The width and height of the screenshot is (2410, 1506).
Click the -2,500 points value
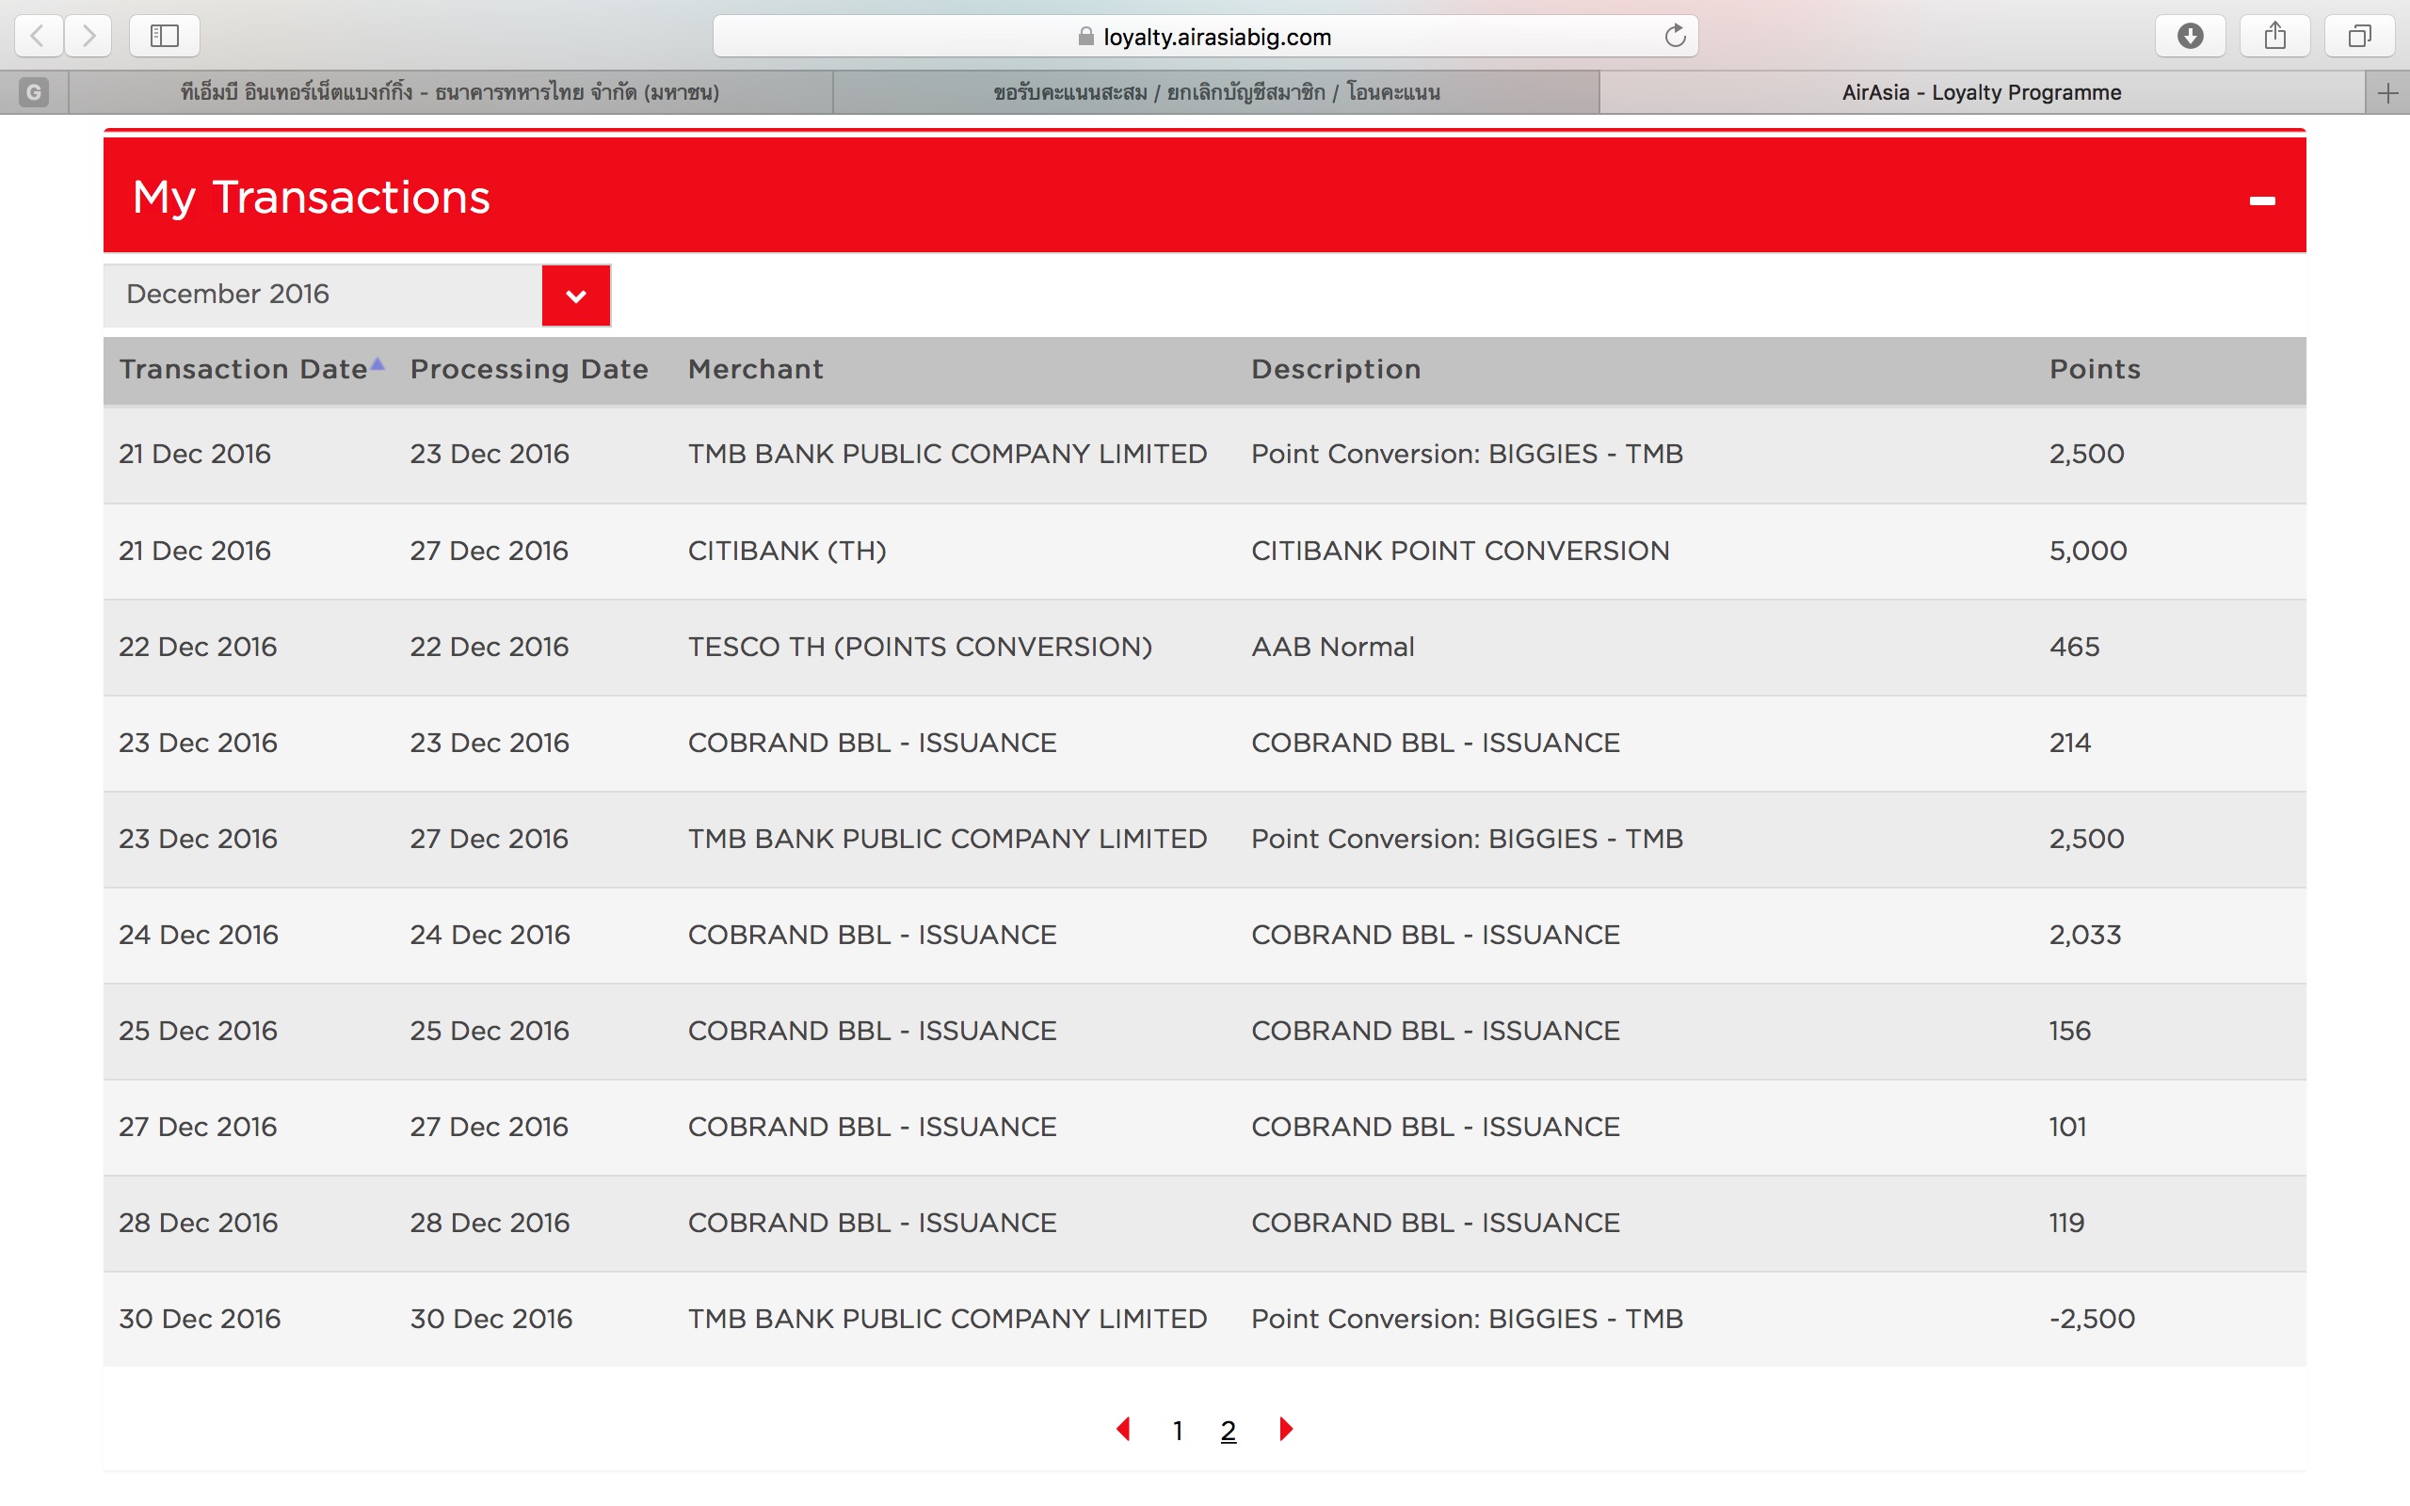pos(2091,1319)
